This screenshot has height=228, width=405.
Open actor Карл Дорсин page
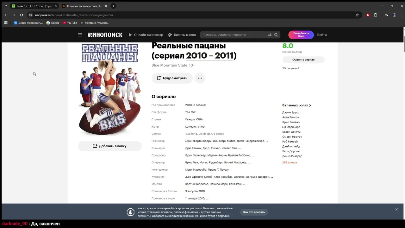tap(291, 151)
